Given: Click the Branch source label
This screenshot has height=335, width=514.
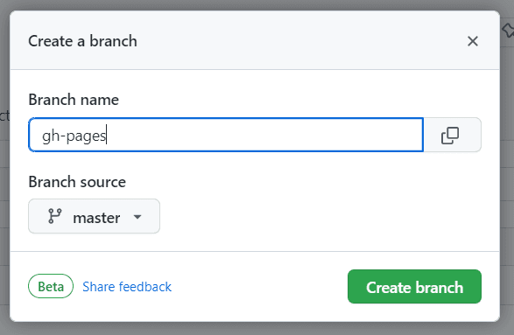Looking at the screenshot, I should click(77, 182).
